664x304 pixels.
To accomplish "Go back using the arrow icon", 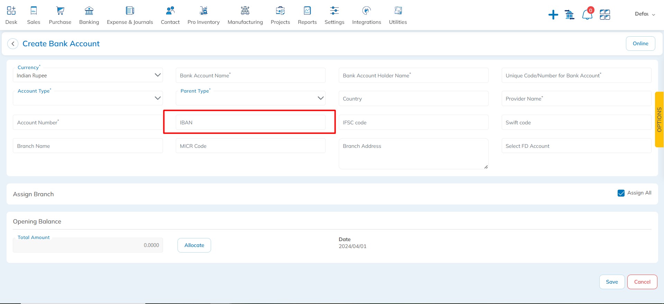I will (13, 44).
